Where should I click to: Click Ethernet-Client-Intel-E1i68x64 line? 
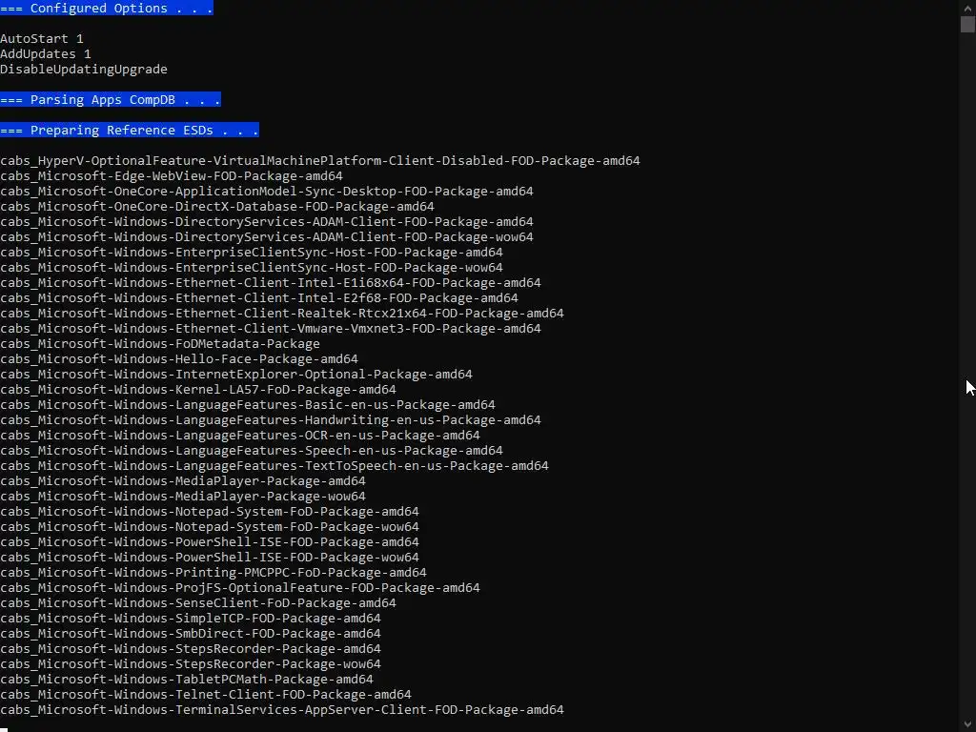pos(271,282)
